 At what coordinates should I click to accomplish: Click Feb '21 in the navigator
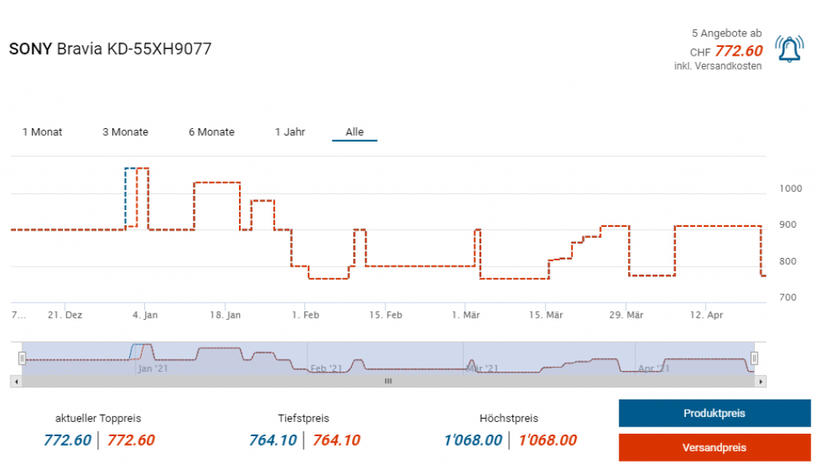326,369
